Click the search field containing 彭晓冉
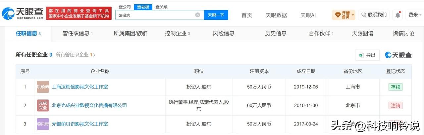The image size is (424, 135). click(x=159, y=15)
